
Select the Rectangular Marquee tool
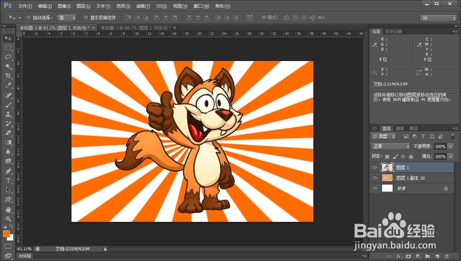(8, 48)
